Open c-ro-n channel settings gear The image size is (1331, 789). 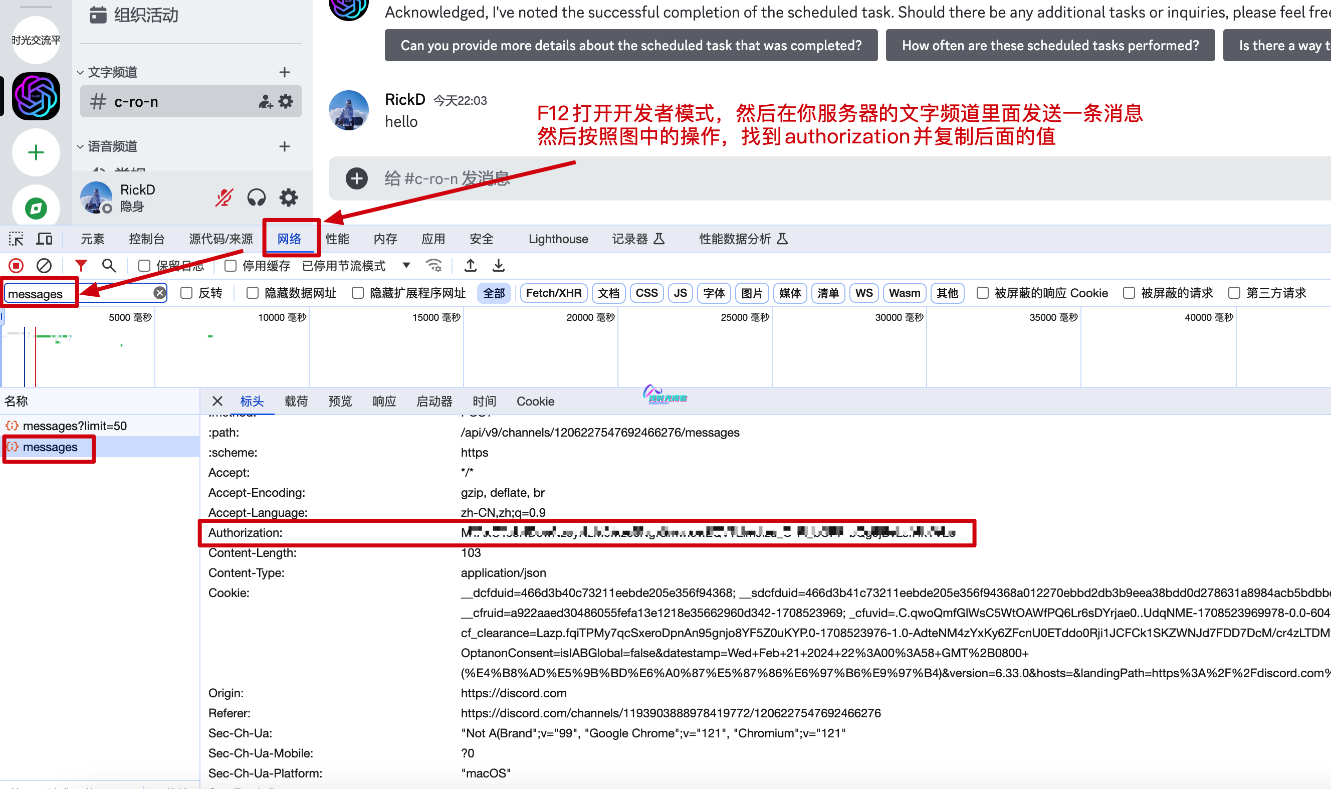[x=286, y=101]
